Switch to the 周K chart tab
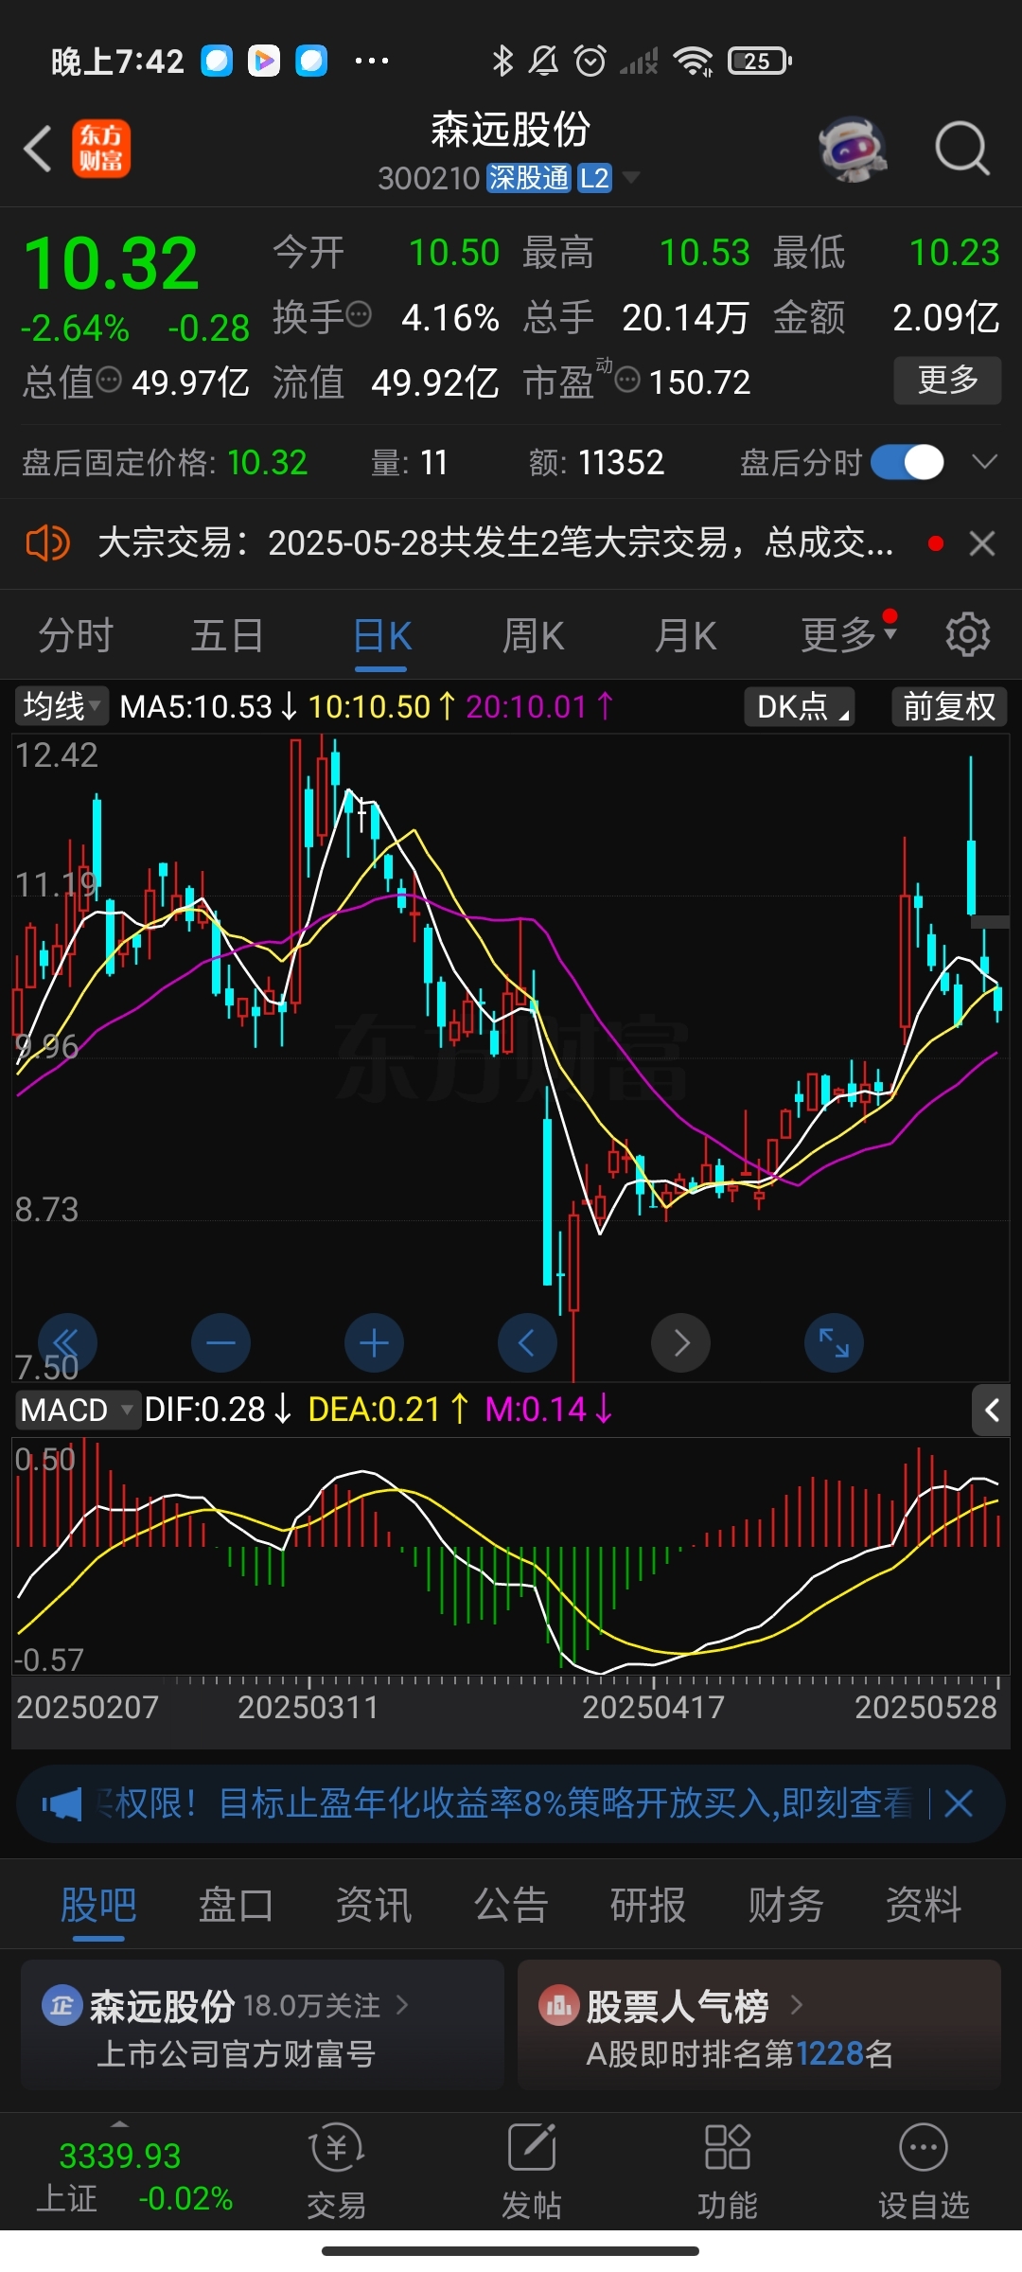The image size is (1022, 2272). 533,635
